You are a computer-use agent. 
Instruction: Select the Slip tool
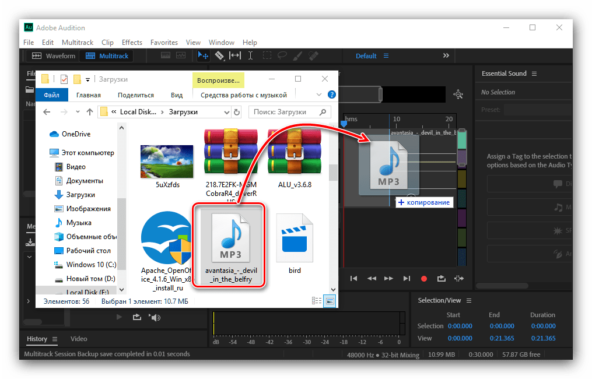click(235, 56)
